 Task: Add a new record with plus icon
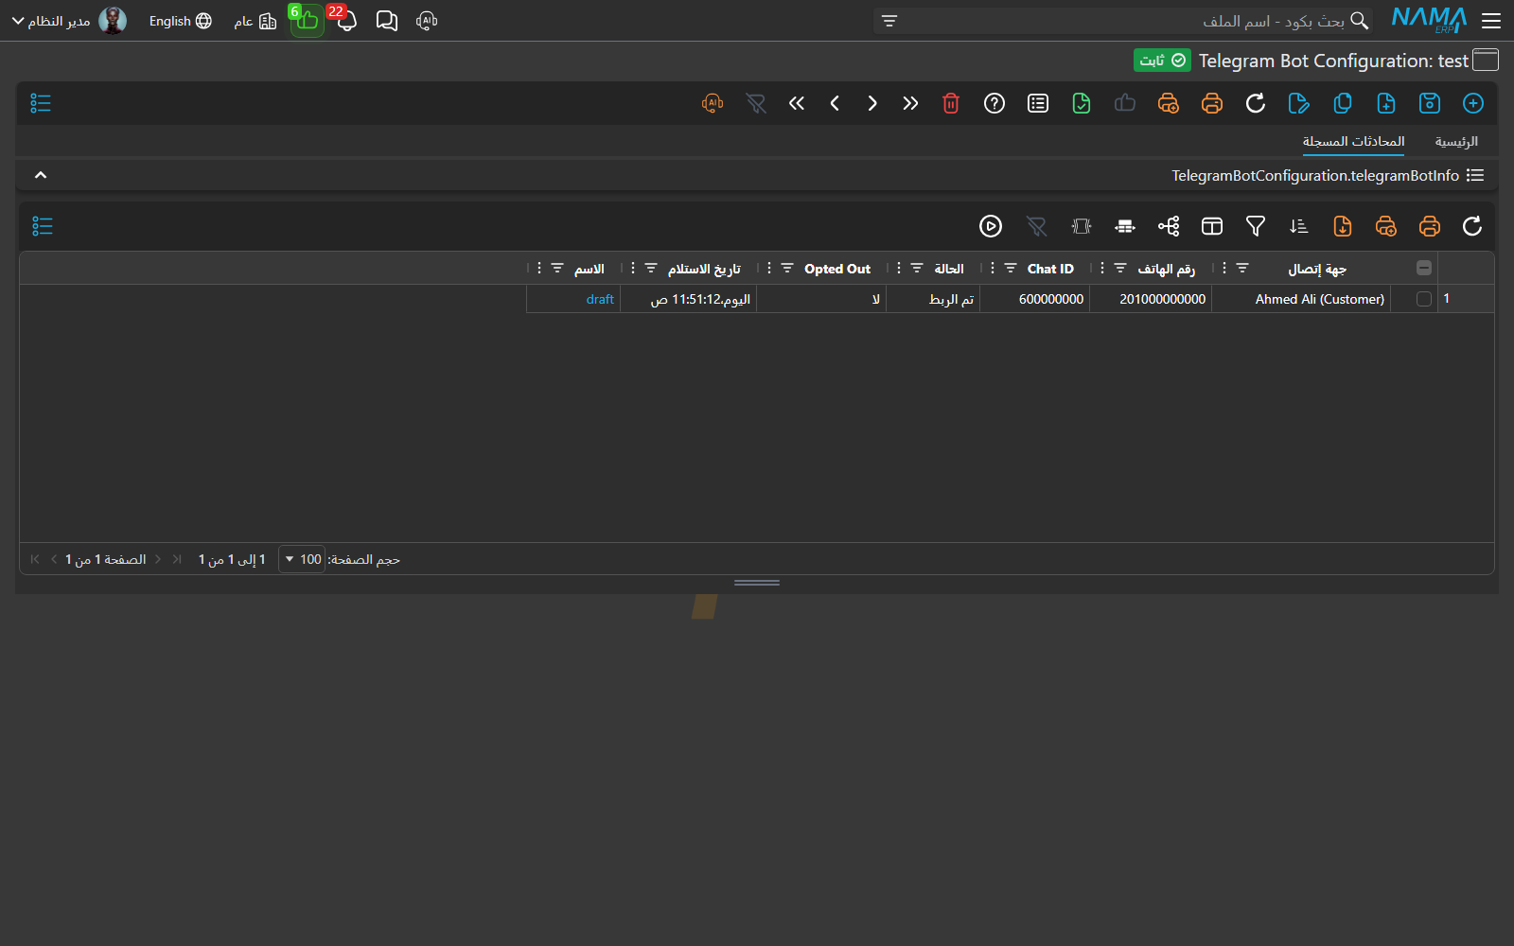pos(1473,103)
